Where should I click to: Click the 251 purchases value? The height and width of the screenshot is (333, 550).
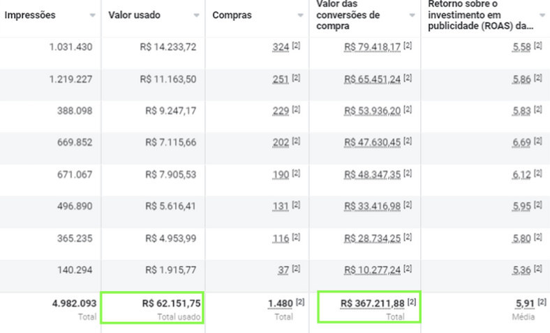(x=281, y=79)
